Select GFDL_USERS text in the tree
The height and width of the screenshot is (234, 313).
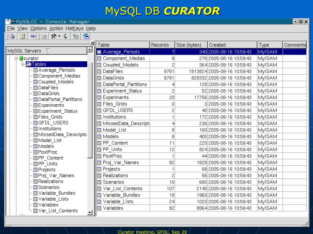pyautogui.click(x=53, y=123)
